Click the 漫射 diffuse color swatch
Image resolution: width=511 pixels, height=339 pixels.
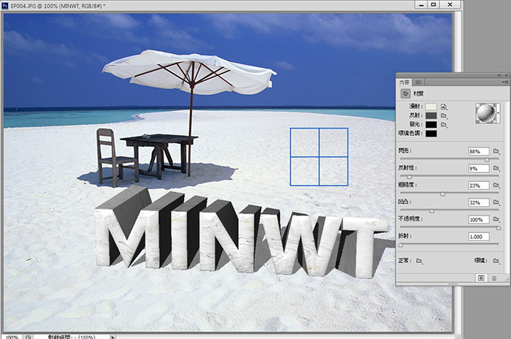(431, 107)
